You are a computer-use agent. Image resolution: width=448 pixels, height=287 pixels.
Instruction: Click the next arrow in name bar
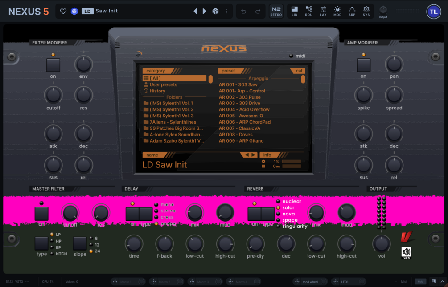pyautogui.click(x=253, y=155)
